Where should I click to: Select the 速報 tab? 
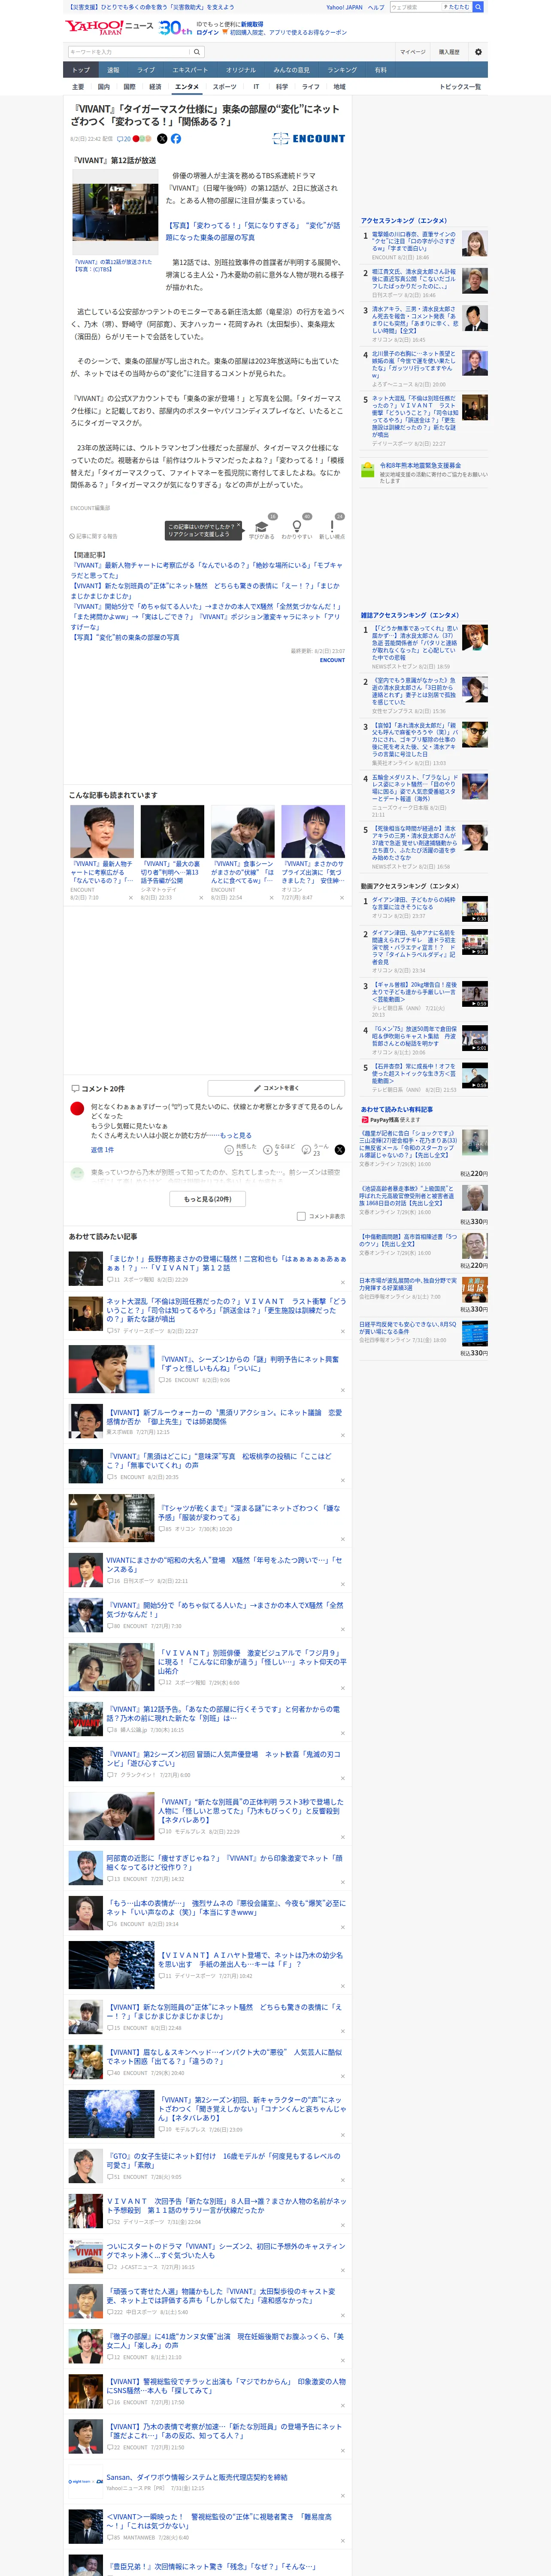(113, 70)
